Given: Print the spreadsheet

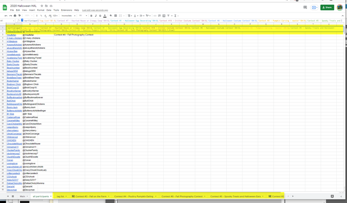Looking at the screenshot, I should tap(15, 16).
